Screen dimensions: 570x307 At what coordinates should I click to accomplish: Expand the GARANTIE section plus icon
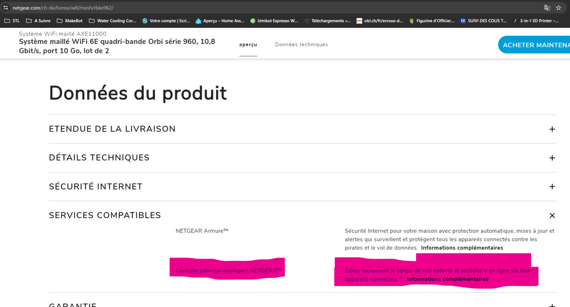[552, 305]
